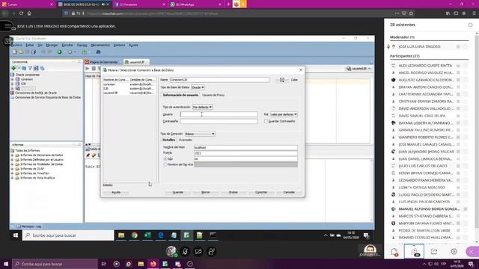This screenshot has width=479, height=269.
Task: Click in the Nombre del Host field
Action: (x=245, y=147)
